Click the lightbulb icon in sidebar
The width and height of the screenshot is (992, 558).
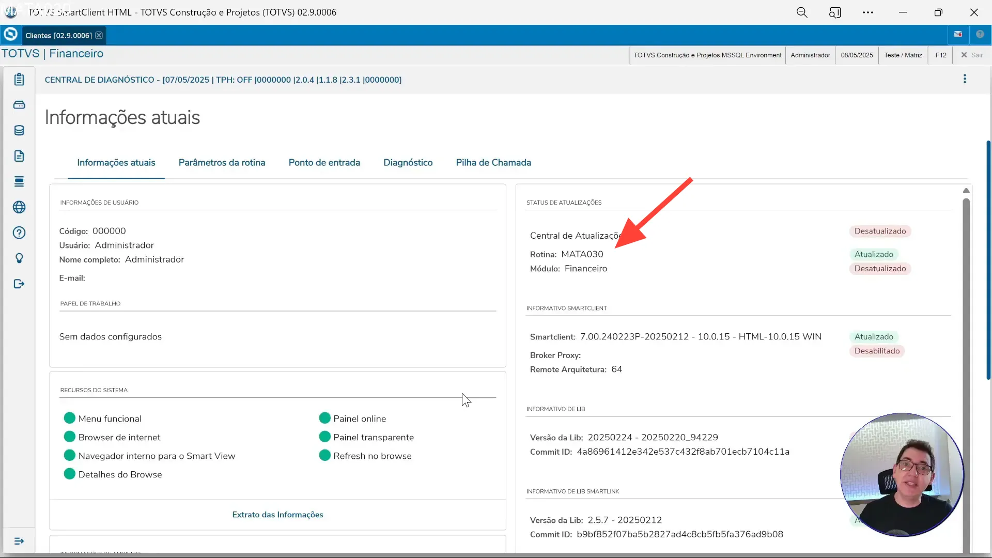[19, 258]
